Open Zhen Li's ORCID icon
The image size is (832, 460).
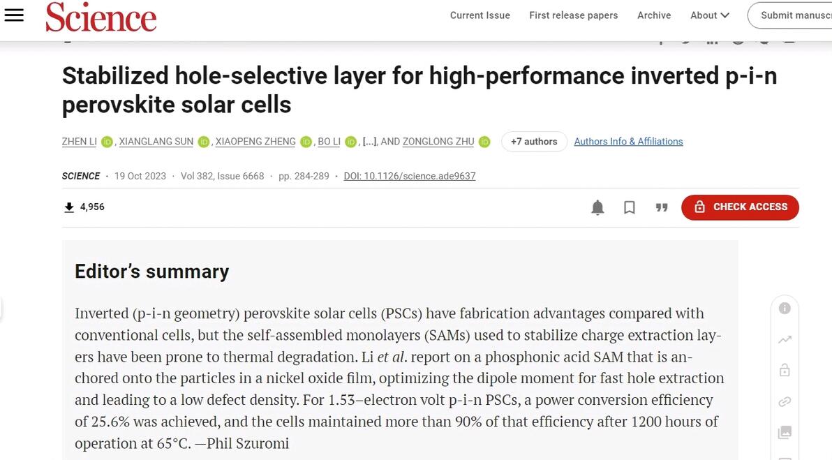[x=107, y=142]
